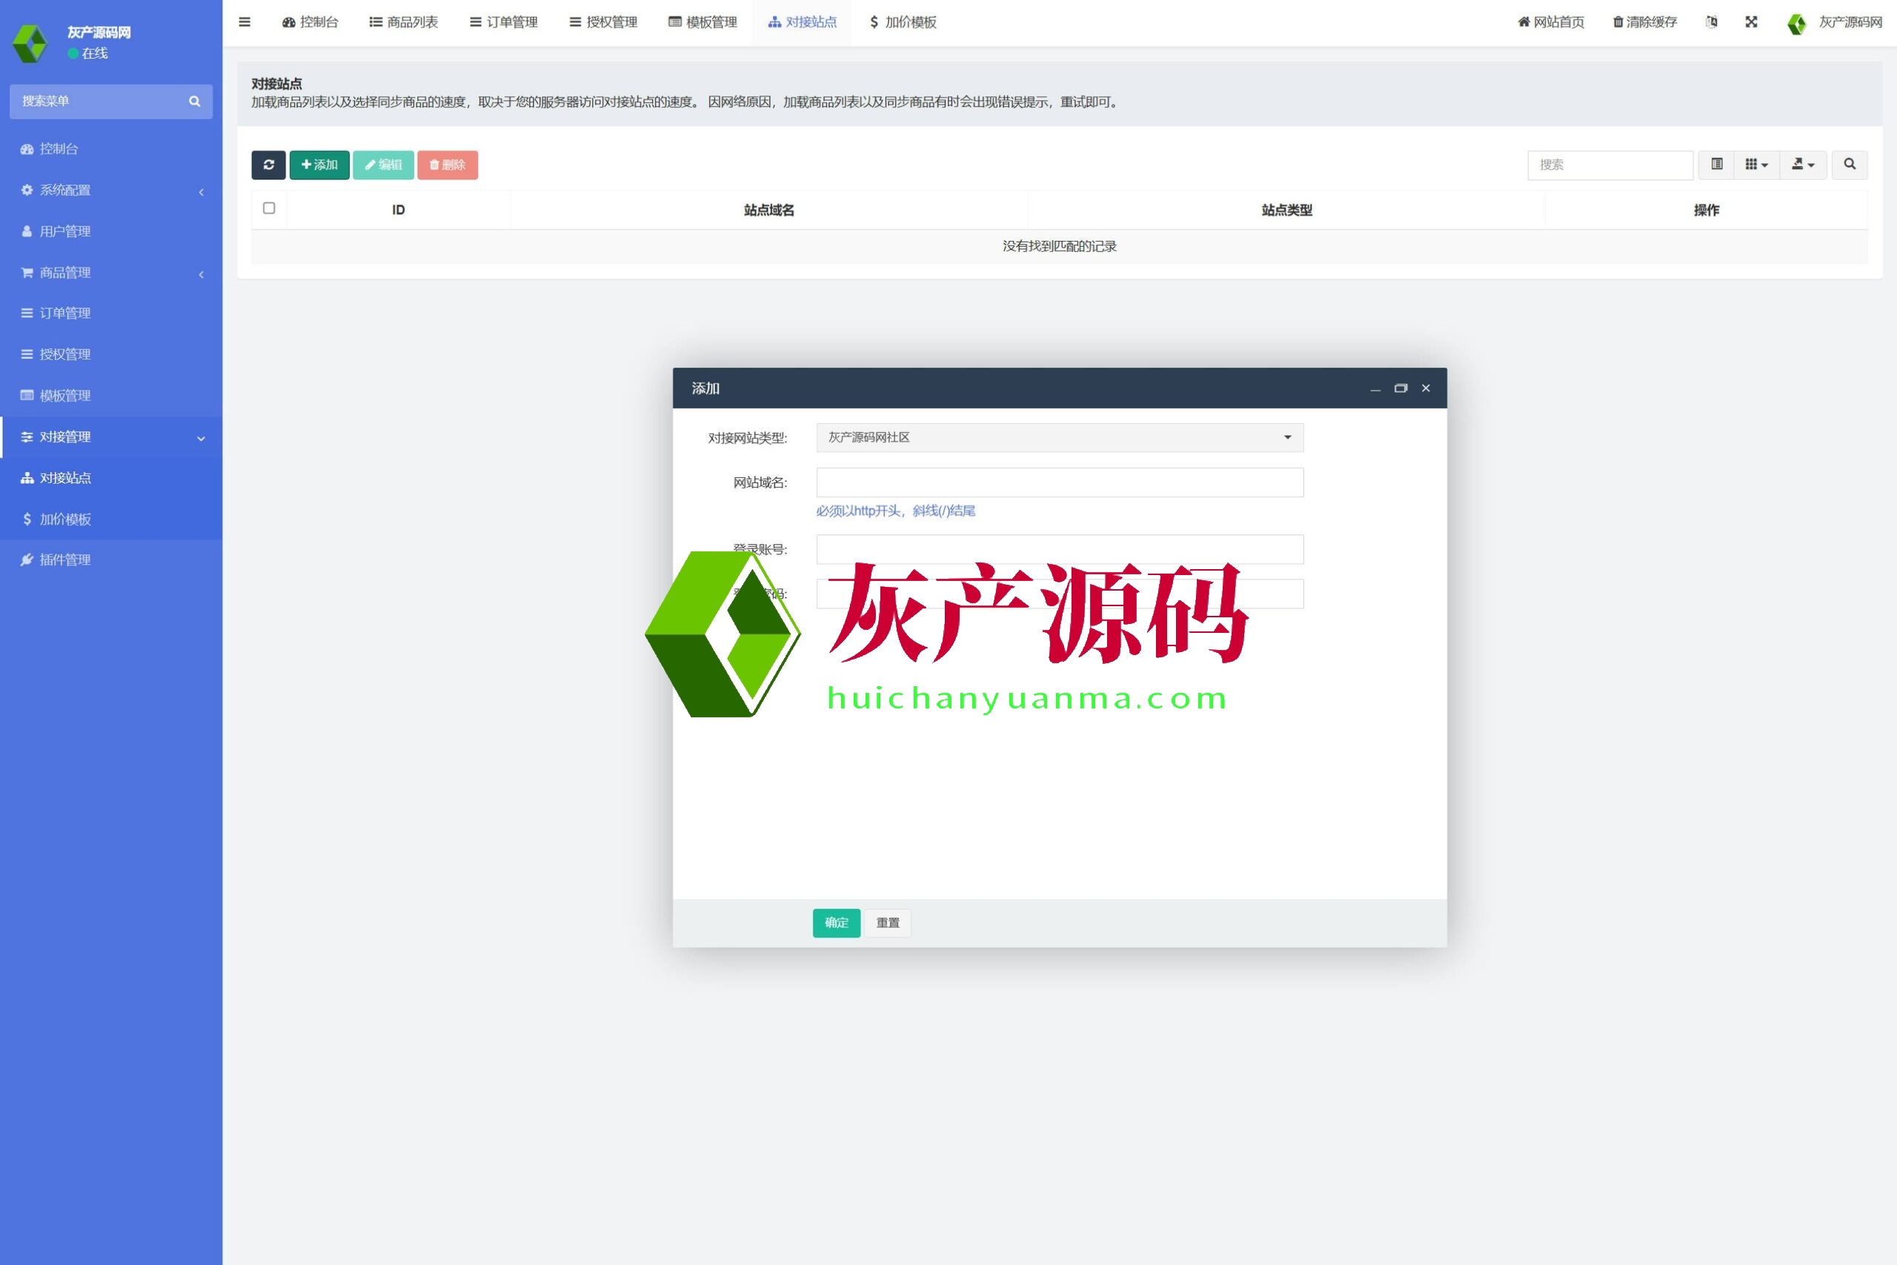
Task: Click the fullscreen expand icon in header
Action: pyautogui.click(x=1751, y=21)
